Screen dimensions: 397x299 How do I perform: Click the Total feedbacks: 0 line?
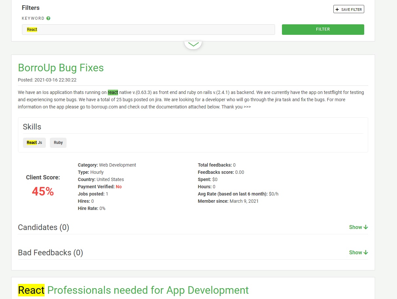pos(217,165)
